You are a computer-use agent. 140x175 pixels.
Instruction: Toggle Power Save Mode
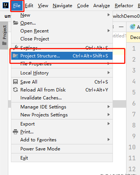click(x=62, y=149)
